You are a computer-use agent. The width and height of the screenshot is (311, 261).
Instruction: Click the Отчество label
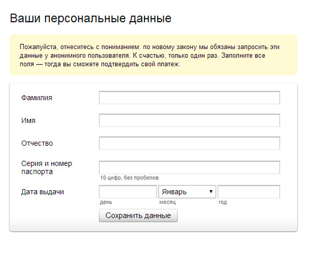37,143
